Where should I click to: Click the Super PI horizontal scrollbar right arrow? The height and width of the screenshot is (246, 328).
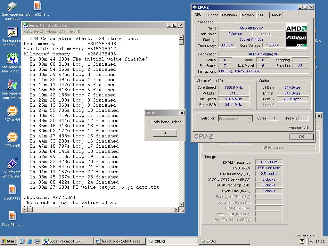tap(176, 209)
